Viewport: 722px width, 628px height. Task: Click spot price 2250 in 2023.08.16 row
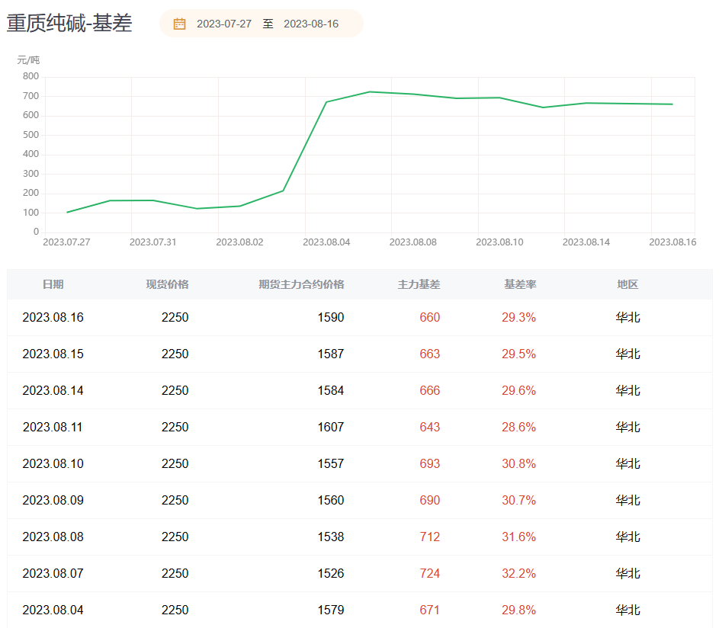(175, 317)
